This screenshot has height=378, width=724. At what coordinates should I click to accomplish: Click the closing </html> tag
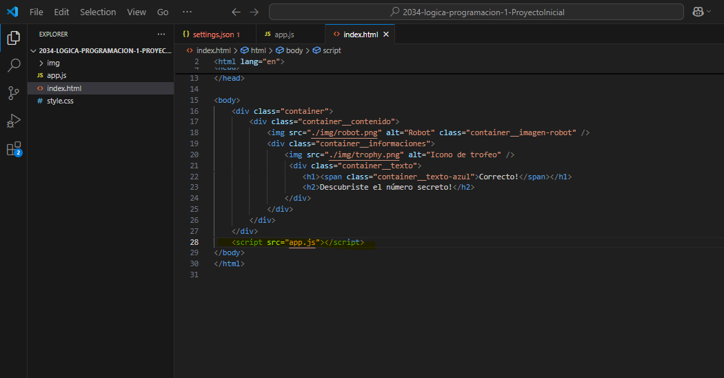coord(229,263)
